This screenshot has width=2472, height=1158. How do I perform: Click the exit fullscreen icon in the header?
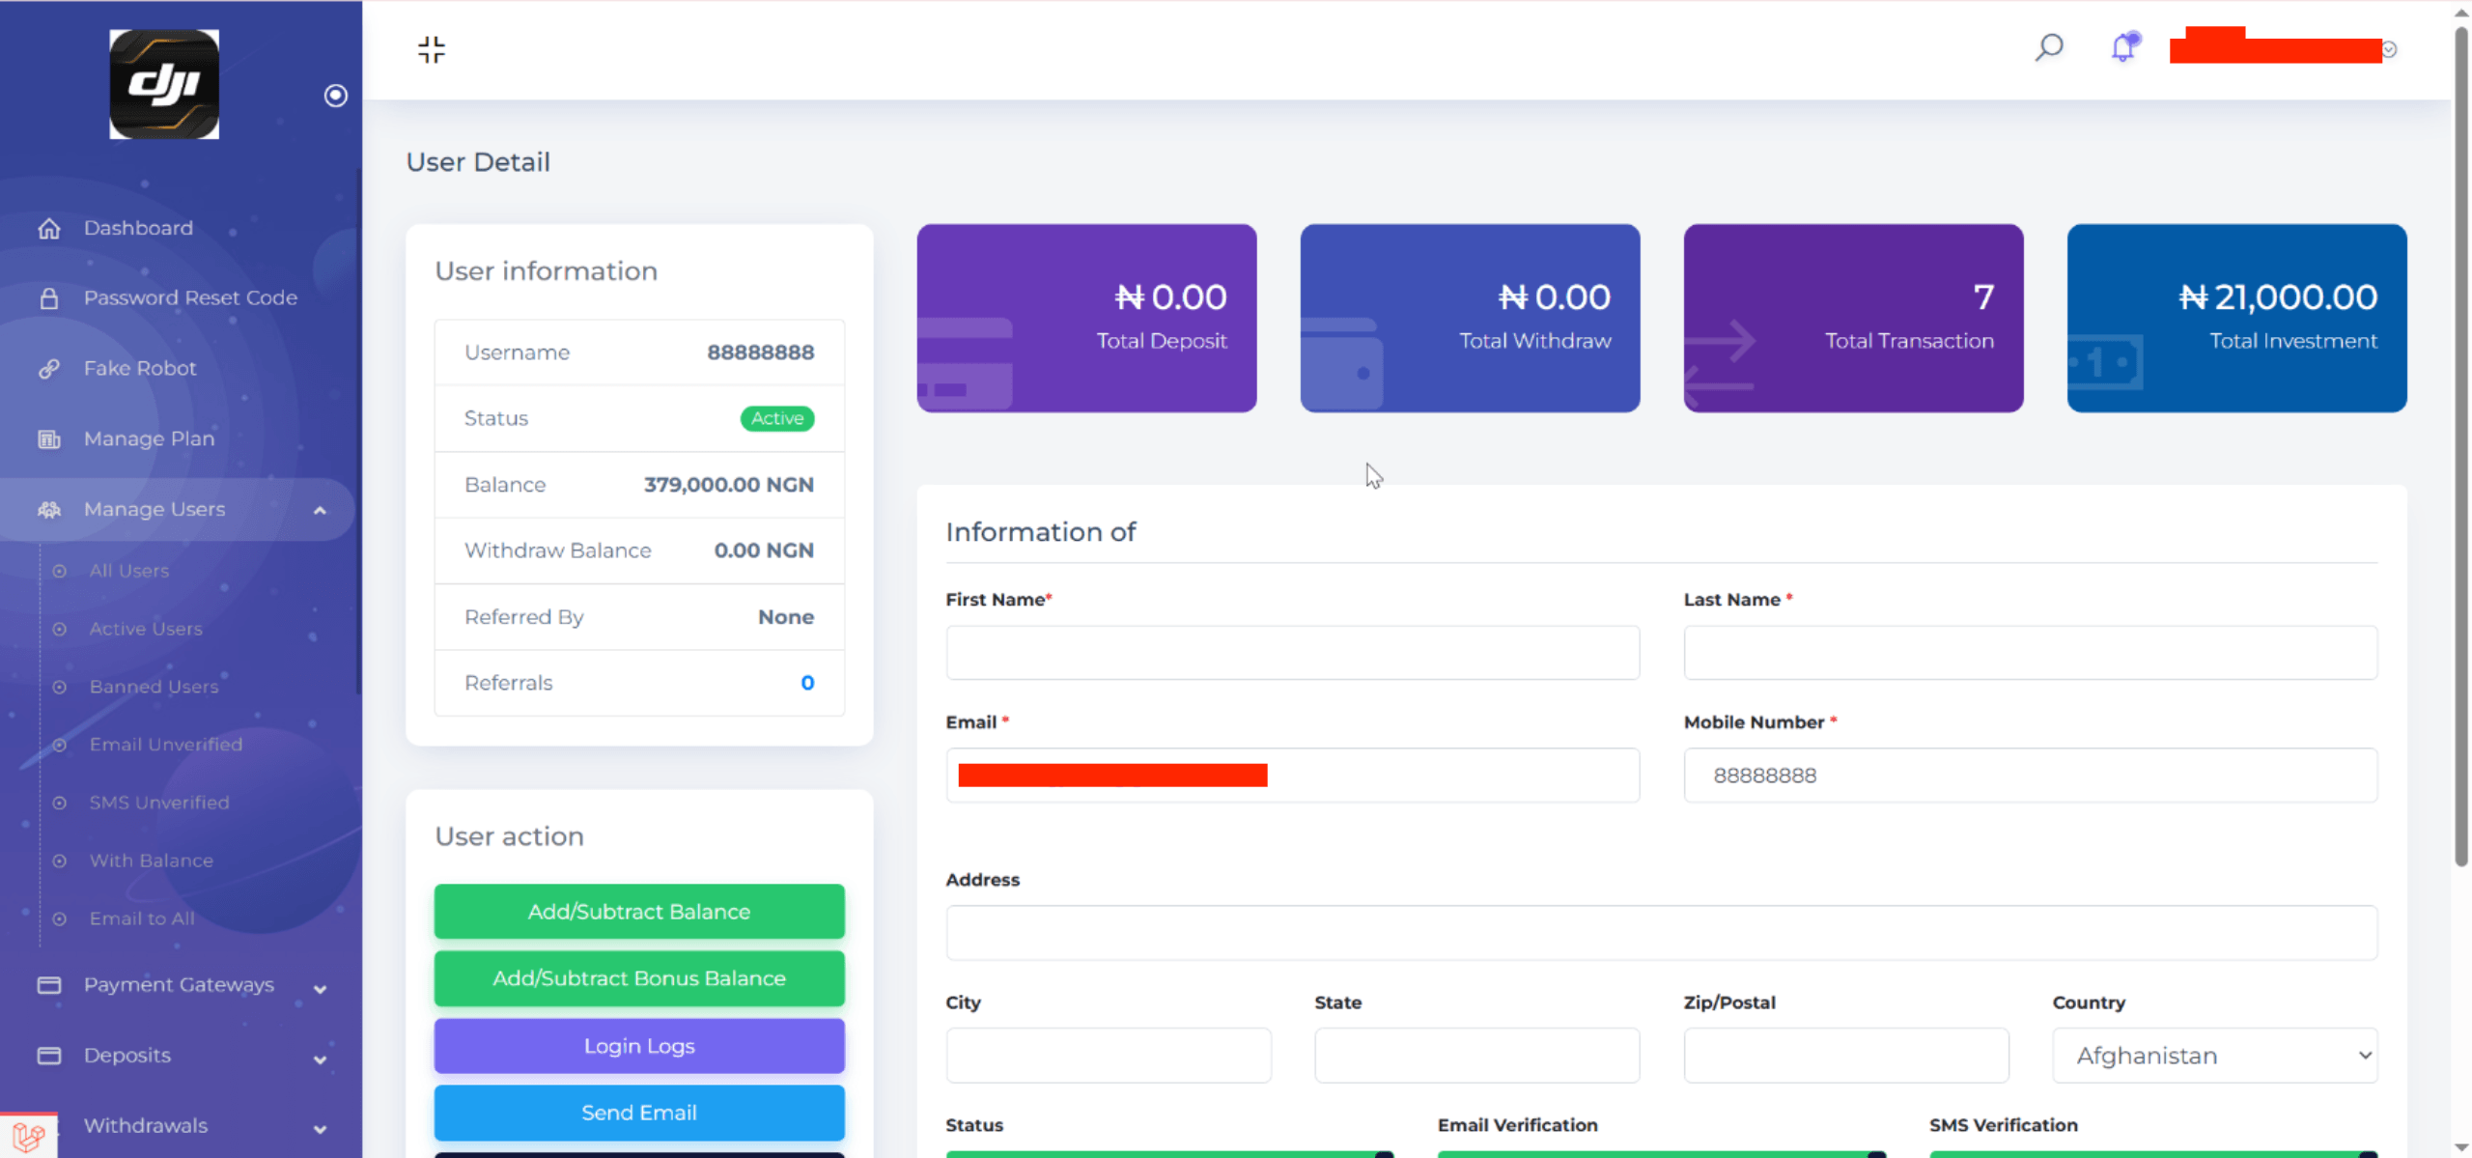(432, 49)
